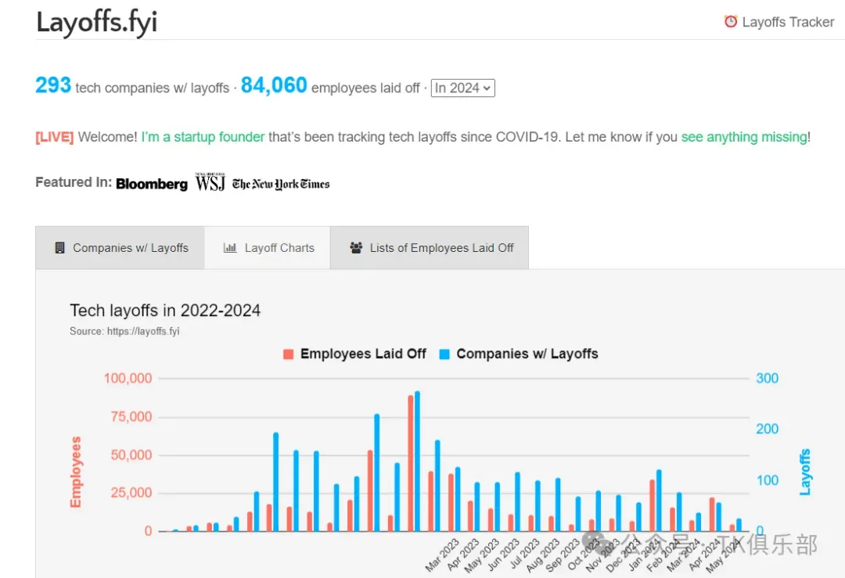Screen dimensions: 845x578
Task: Click the bar chart icon in Layoff Charts tab
Action: [230, 248]
